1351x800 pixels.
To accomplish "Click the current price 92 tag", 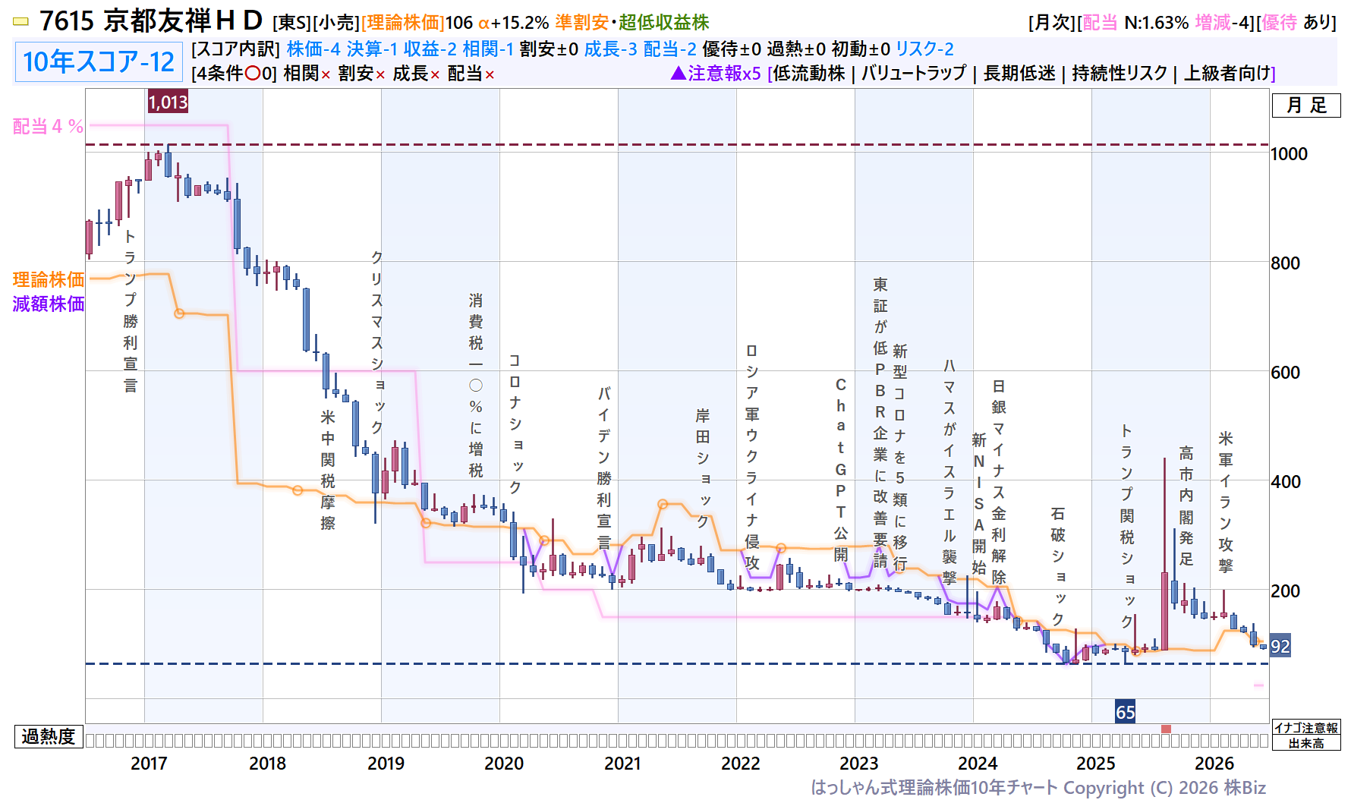I will coord(1280,646).
